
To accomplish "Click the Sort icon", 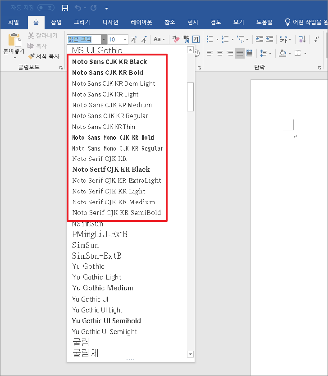I will [x=302, y=39].
